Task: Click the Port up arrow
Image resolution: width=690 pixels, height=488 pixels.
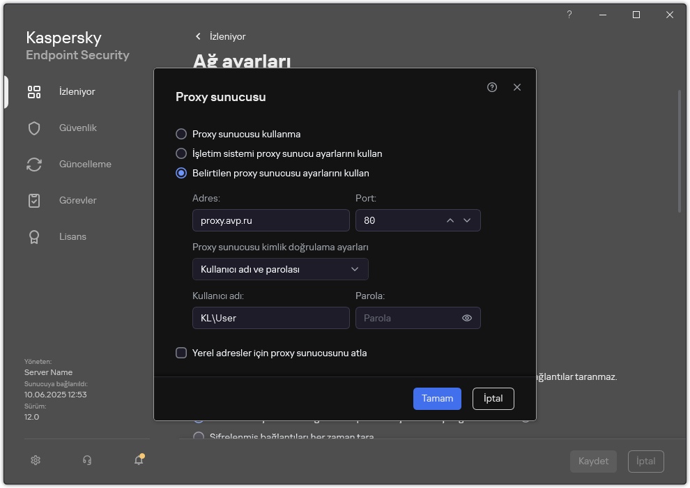Action: 450,220
